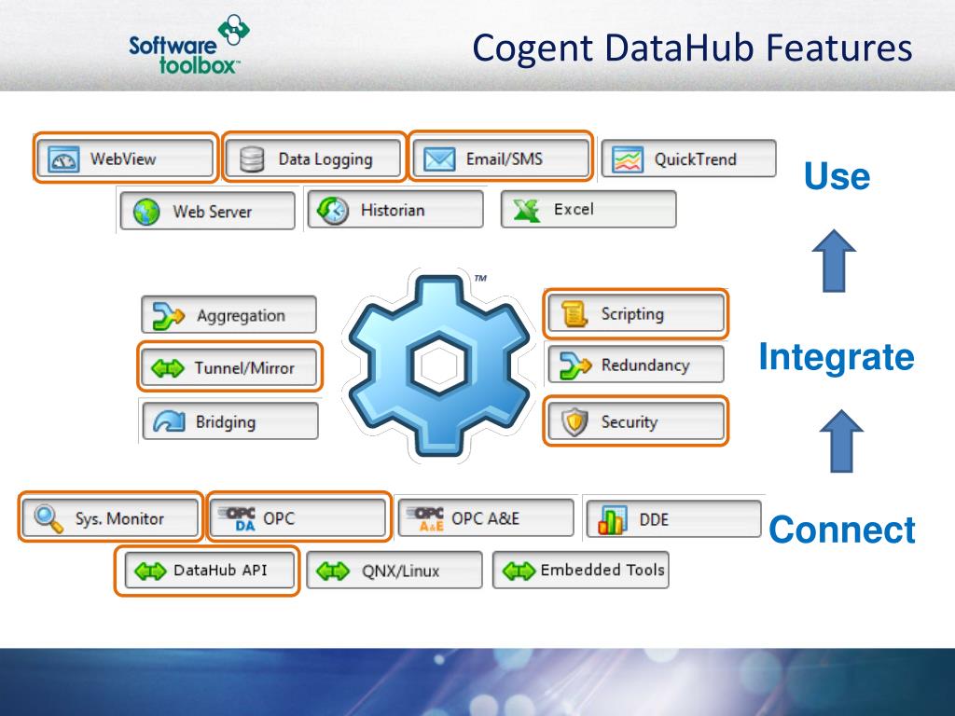Viewport: 955px width, 716px height.
Task: Select the Embedded Tools label
Action: (x=602, y=570)
